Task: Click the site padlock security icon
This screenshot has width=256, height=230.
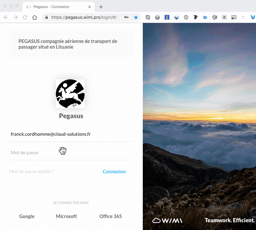Action: pos(46,17)
